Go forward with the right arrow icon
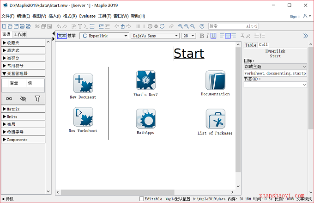Screen dimensions: 314x203 coord(128,26)
